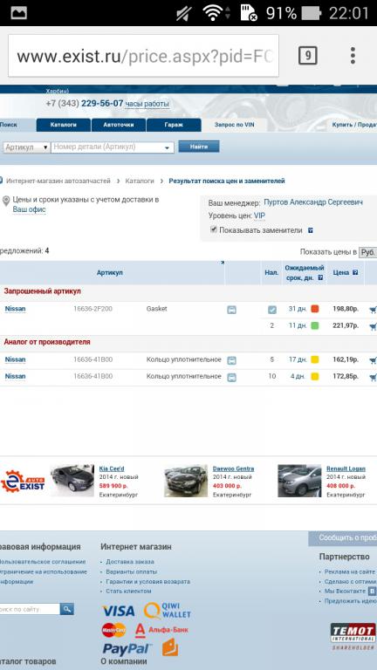Tap the battery indicator in the status bar
377x670 pixels.
pos(311,13)
